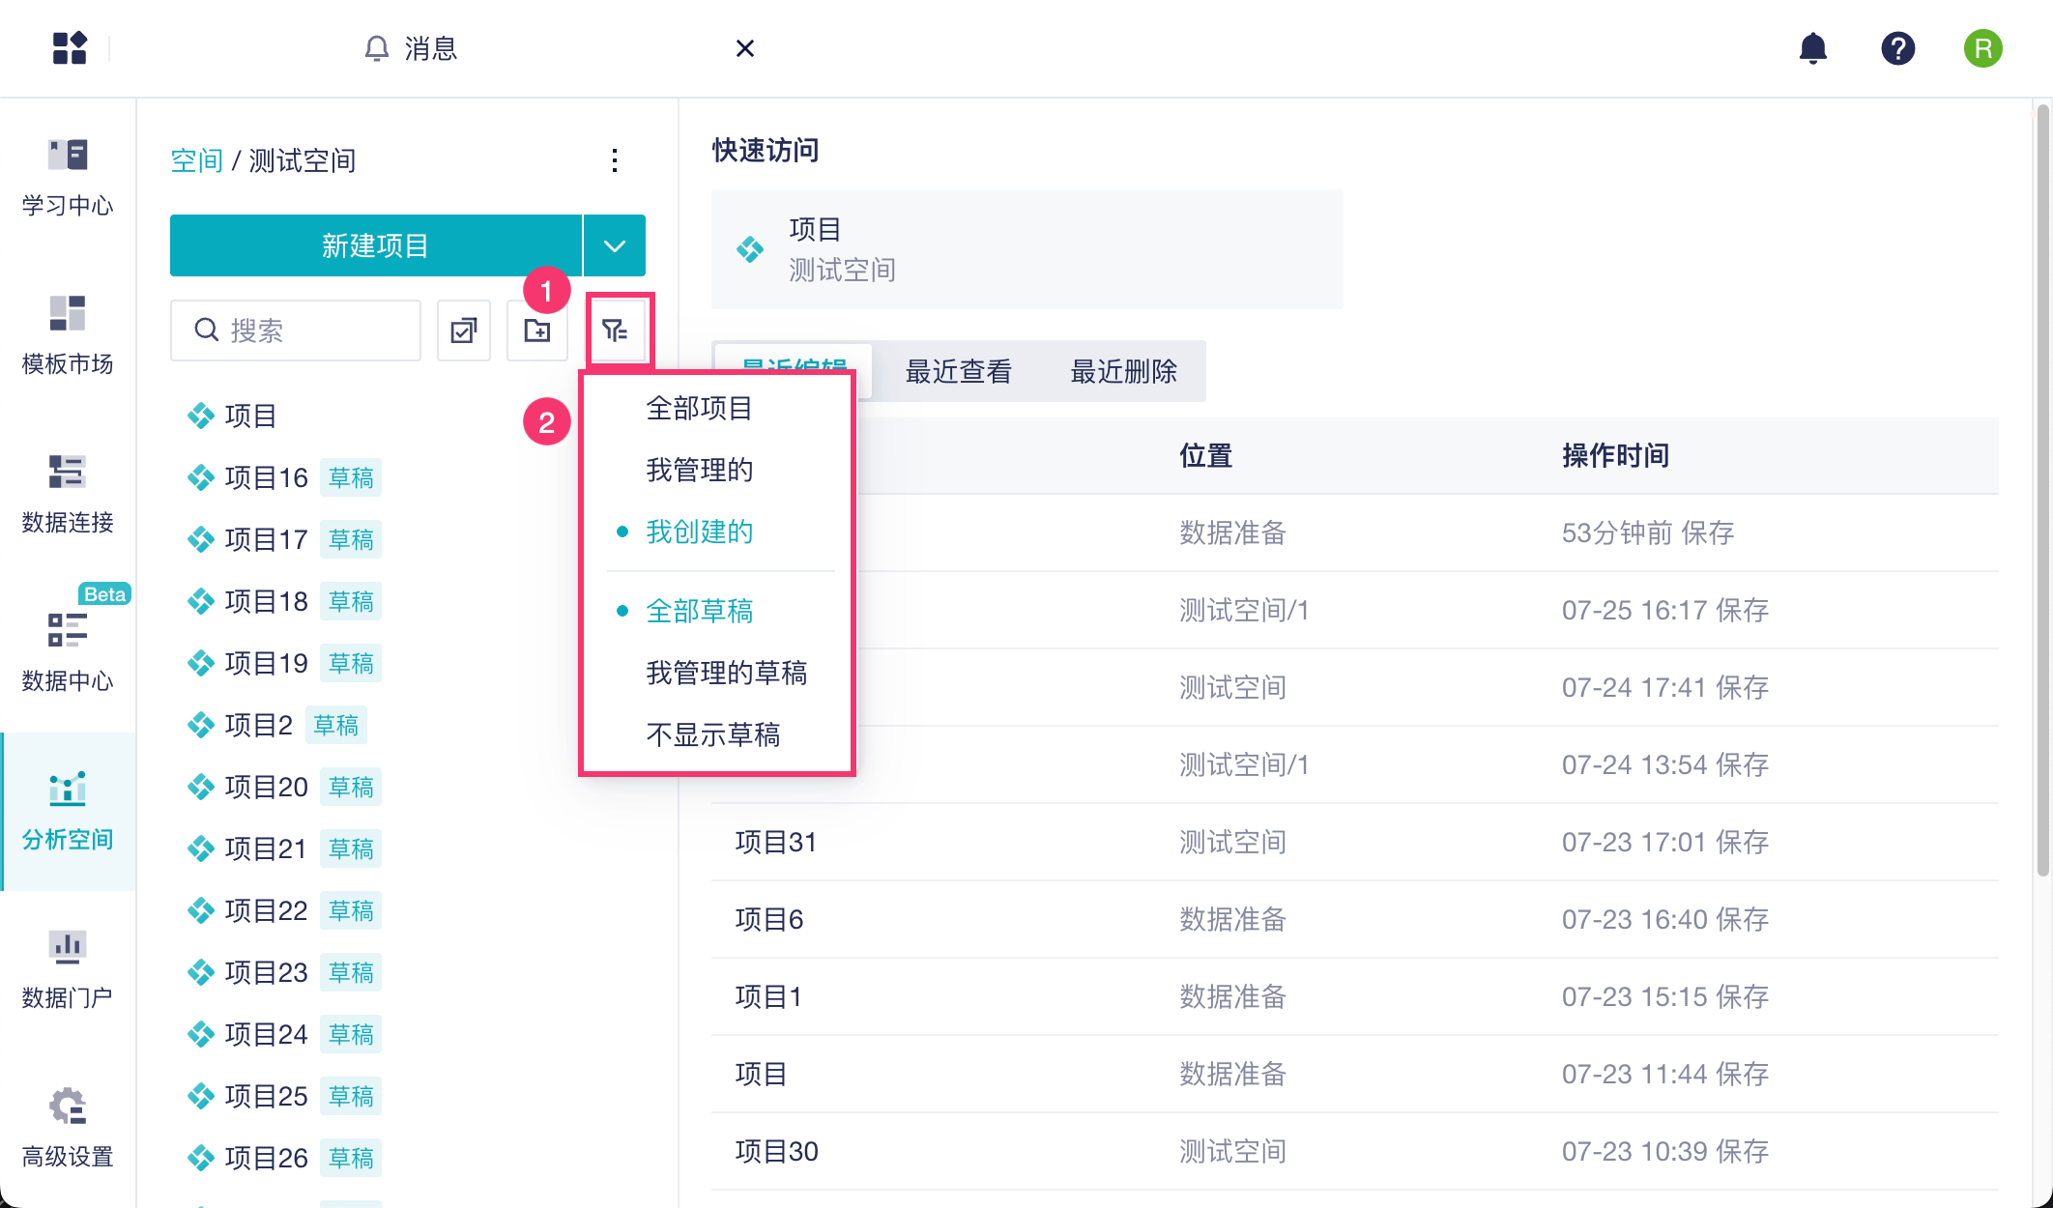Screen dimensions: 2053x1208
Task: Open the three-dot menu beside 测试空间
Action: pyautogui.click(x=615, y=160)
